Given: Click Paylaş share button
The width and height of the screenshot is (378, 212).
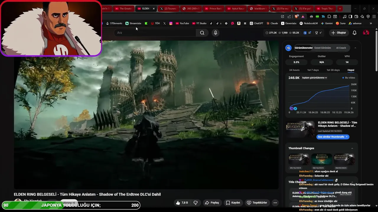Looking at the screenshot, I should click(x=212, y=203).
